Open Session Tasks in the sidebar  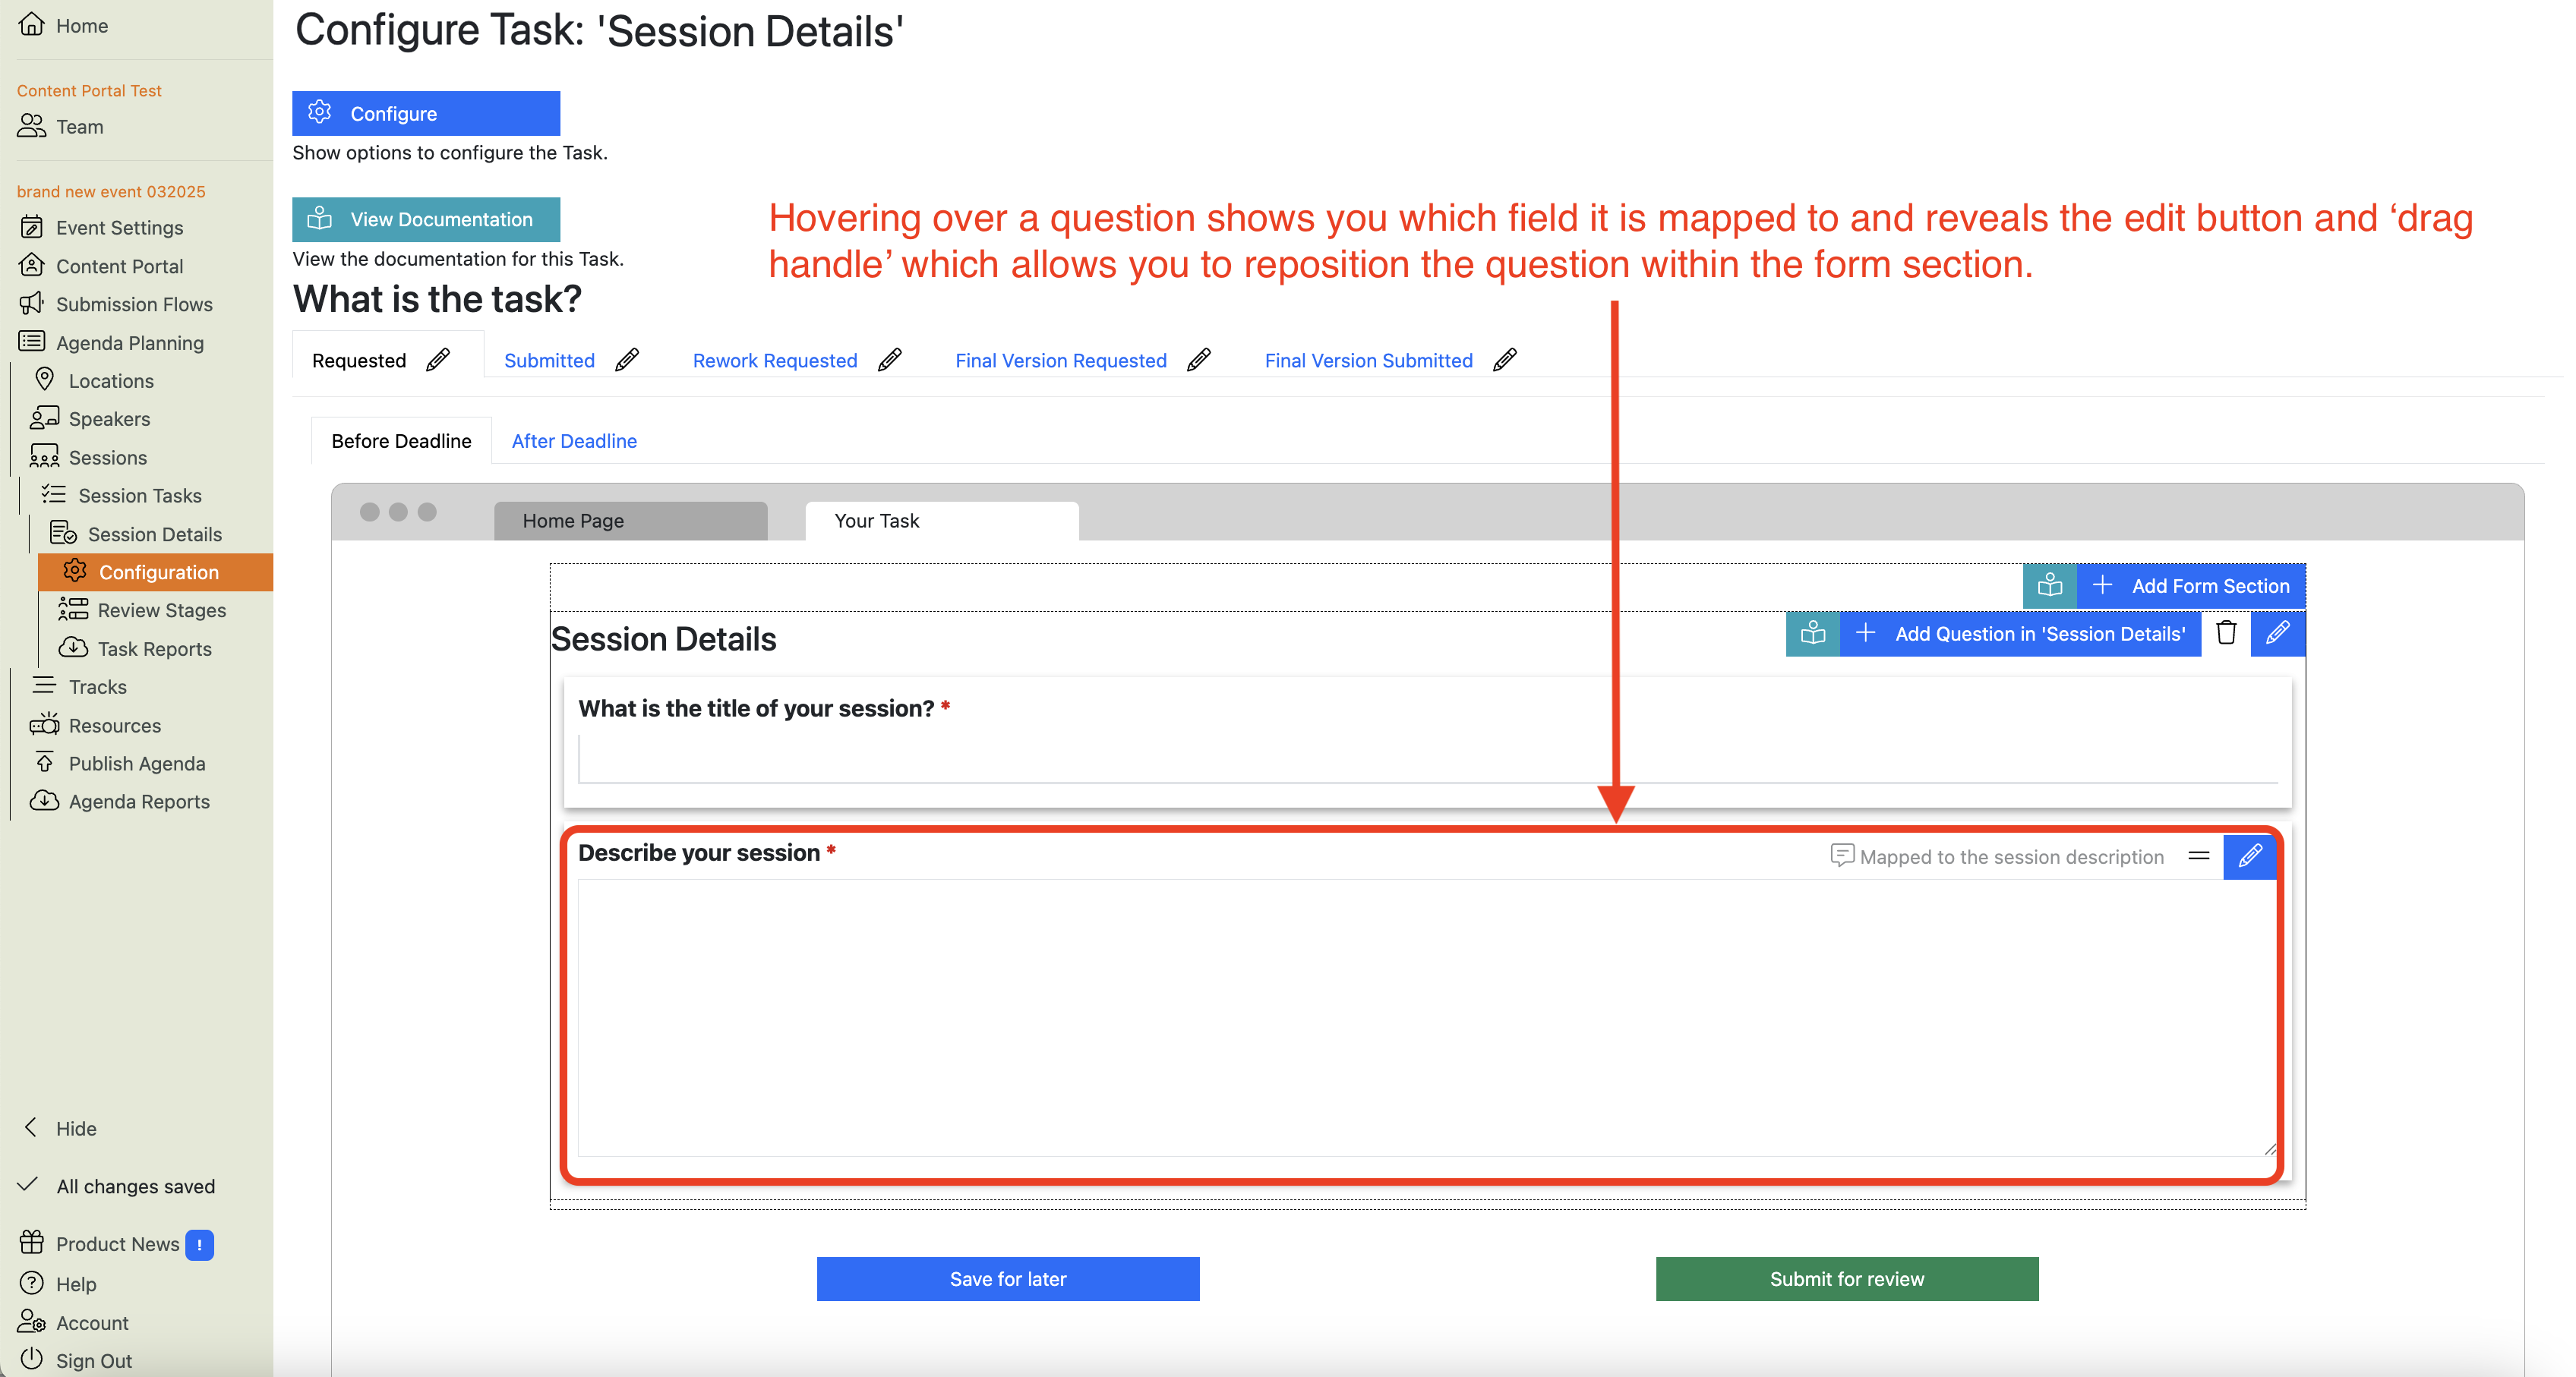140,496
